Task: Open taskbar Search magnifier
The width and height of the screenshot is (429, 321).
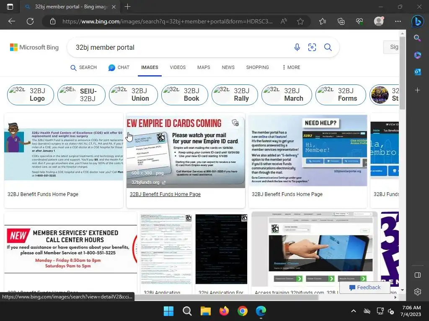Action: pyautogui.click(x=187, y=311)
